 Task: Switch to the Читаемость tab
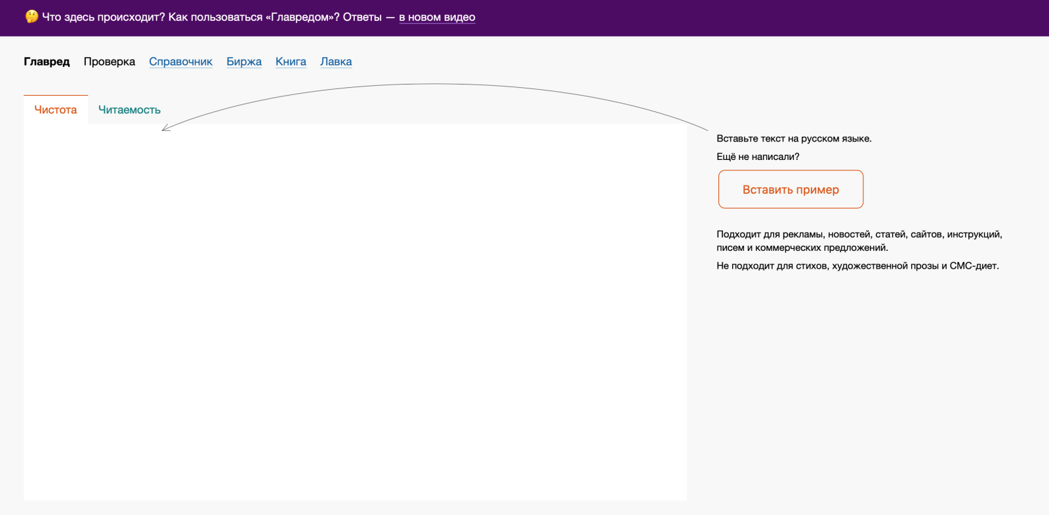[129, 110]
